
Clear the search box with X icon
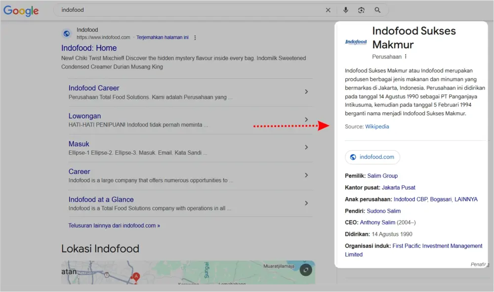(x=328, y=10)
